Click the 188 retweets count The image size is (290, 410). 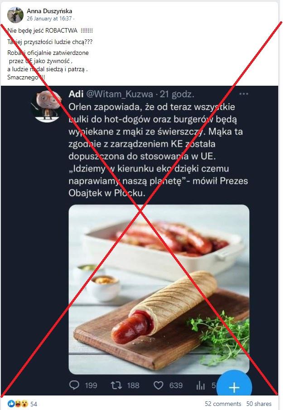click(x=133, y=385)
